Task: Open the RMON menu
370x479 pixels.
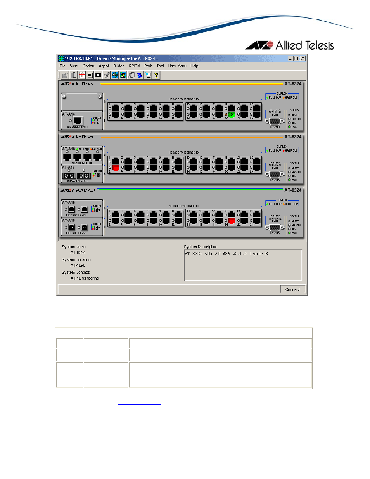Action: point(135,66)
